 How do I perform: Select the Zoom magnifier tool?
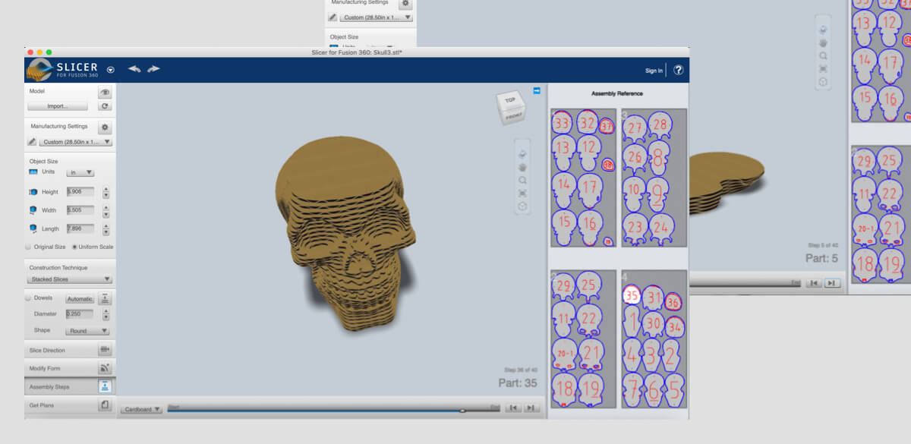pyautogui.click(x=523, y=181)
